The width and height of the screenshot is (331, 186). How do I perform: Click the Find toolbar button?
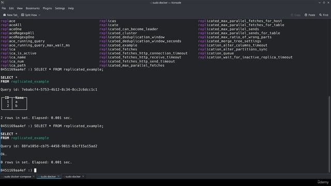[324, 15]
